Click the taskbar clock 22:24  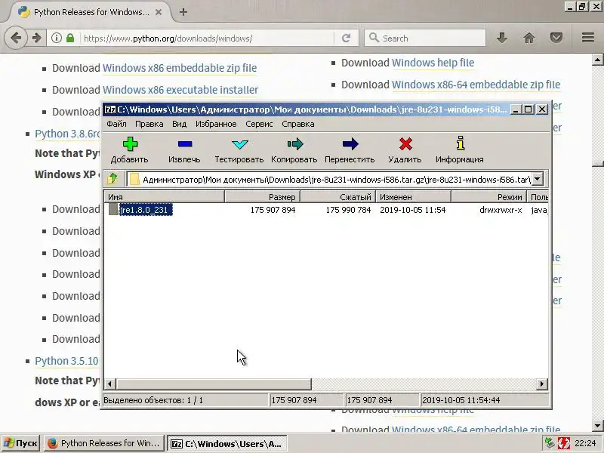(585, 443)
